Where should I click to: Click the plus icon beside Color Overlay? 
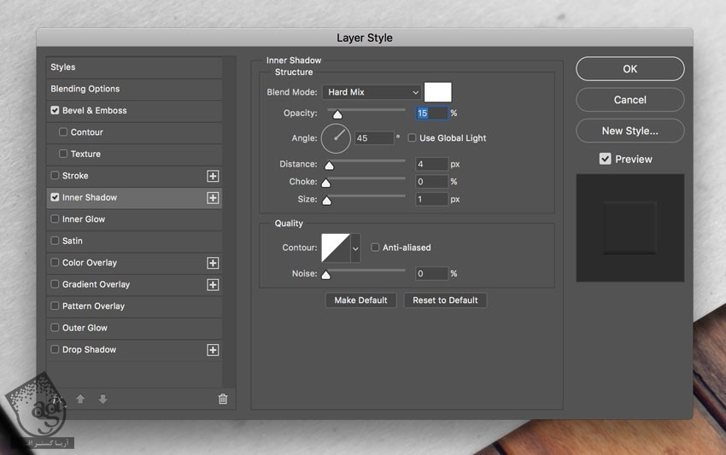click(x=213, y=263)
